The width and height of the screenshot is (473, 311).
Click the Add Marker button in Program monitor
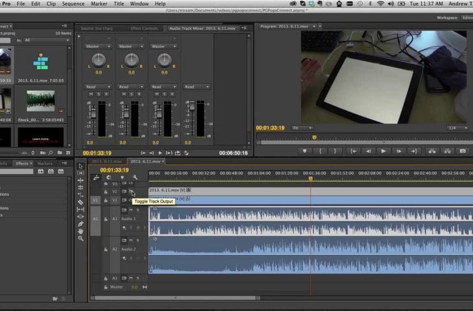(305, 151)
